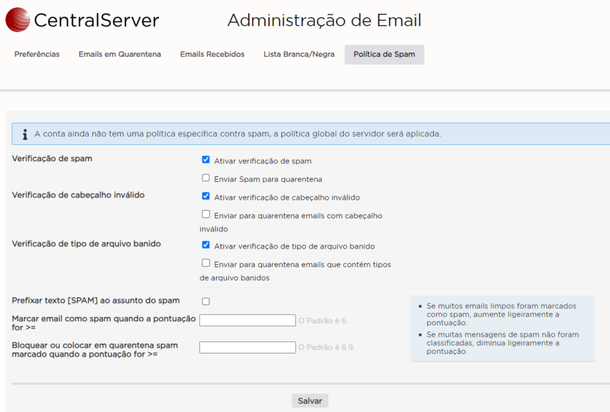The width and height of the screenshot is (610, 412).
Task: Go to Lista Branca/Negra tab
Action: click(x=299, y=54)
